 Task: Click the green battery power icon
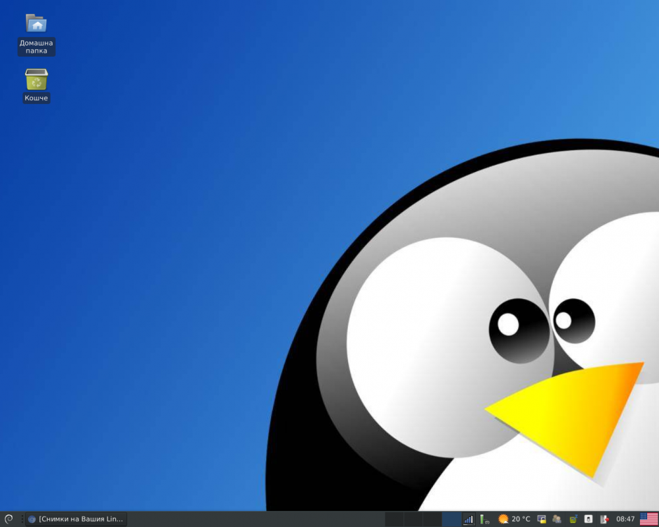click(484, 519)
